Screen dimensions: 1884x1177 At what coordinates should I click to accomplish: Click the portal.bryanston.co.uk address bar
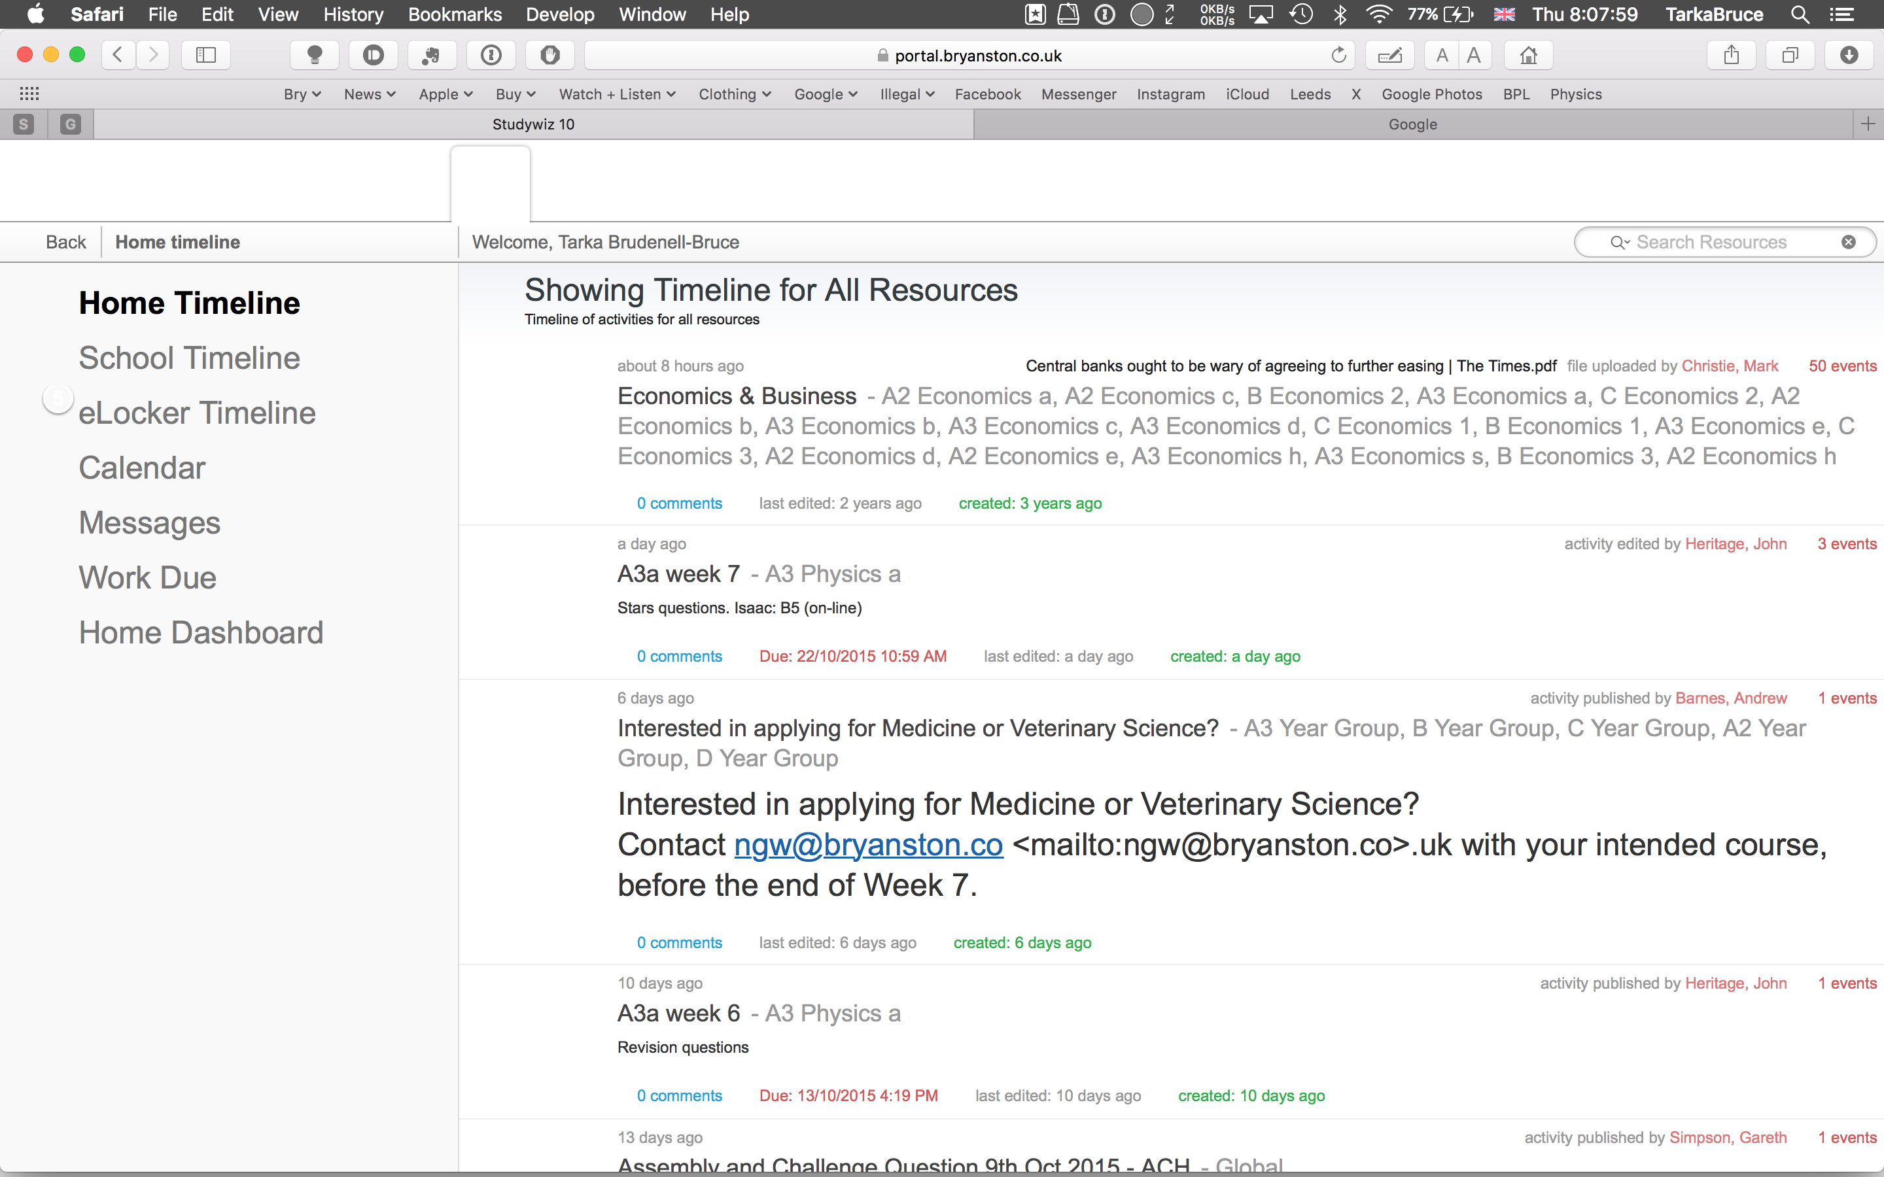(969, 56)
